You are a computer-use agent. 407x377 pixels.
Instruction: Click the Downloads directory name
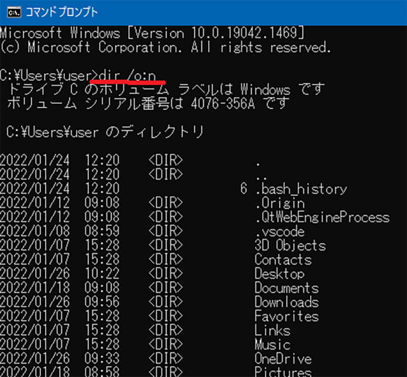click(x=286, y=302)
